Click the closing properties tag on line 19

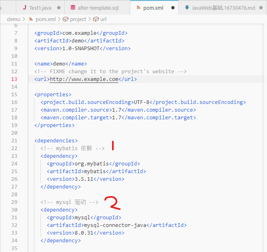[54, 125]
